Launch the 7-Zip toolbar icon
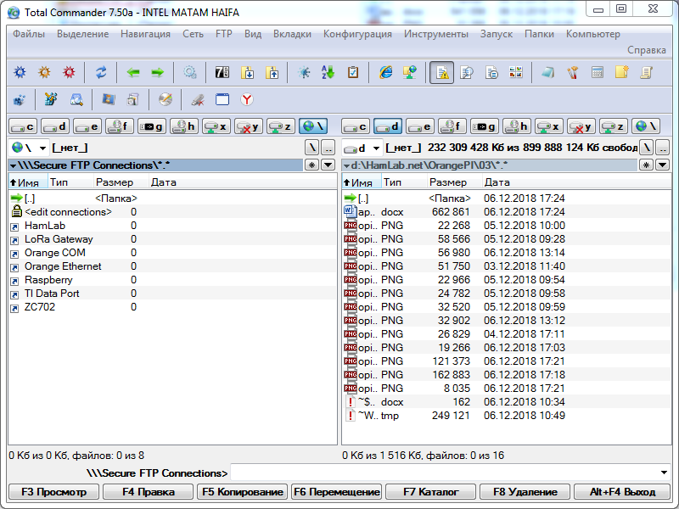The width and height of the screenshot is (679, 509). tap(222, 72)
